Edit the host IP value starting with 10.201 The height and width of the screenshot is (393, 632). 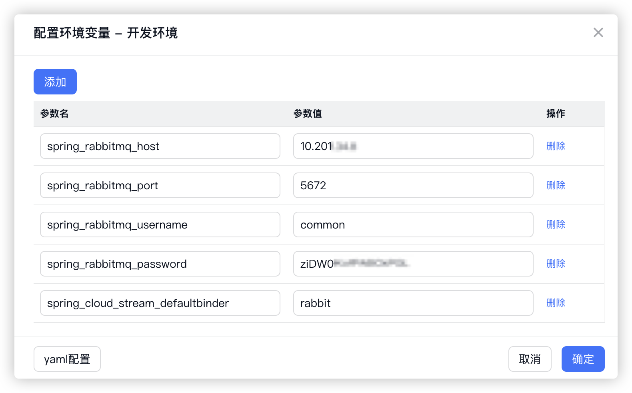coord(413,146)
